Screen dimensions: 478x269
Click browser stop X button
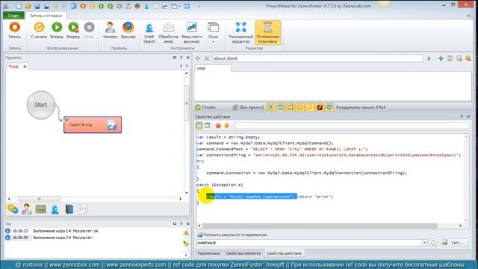click(x=206, y=58)
